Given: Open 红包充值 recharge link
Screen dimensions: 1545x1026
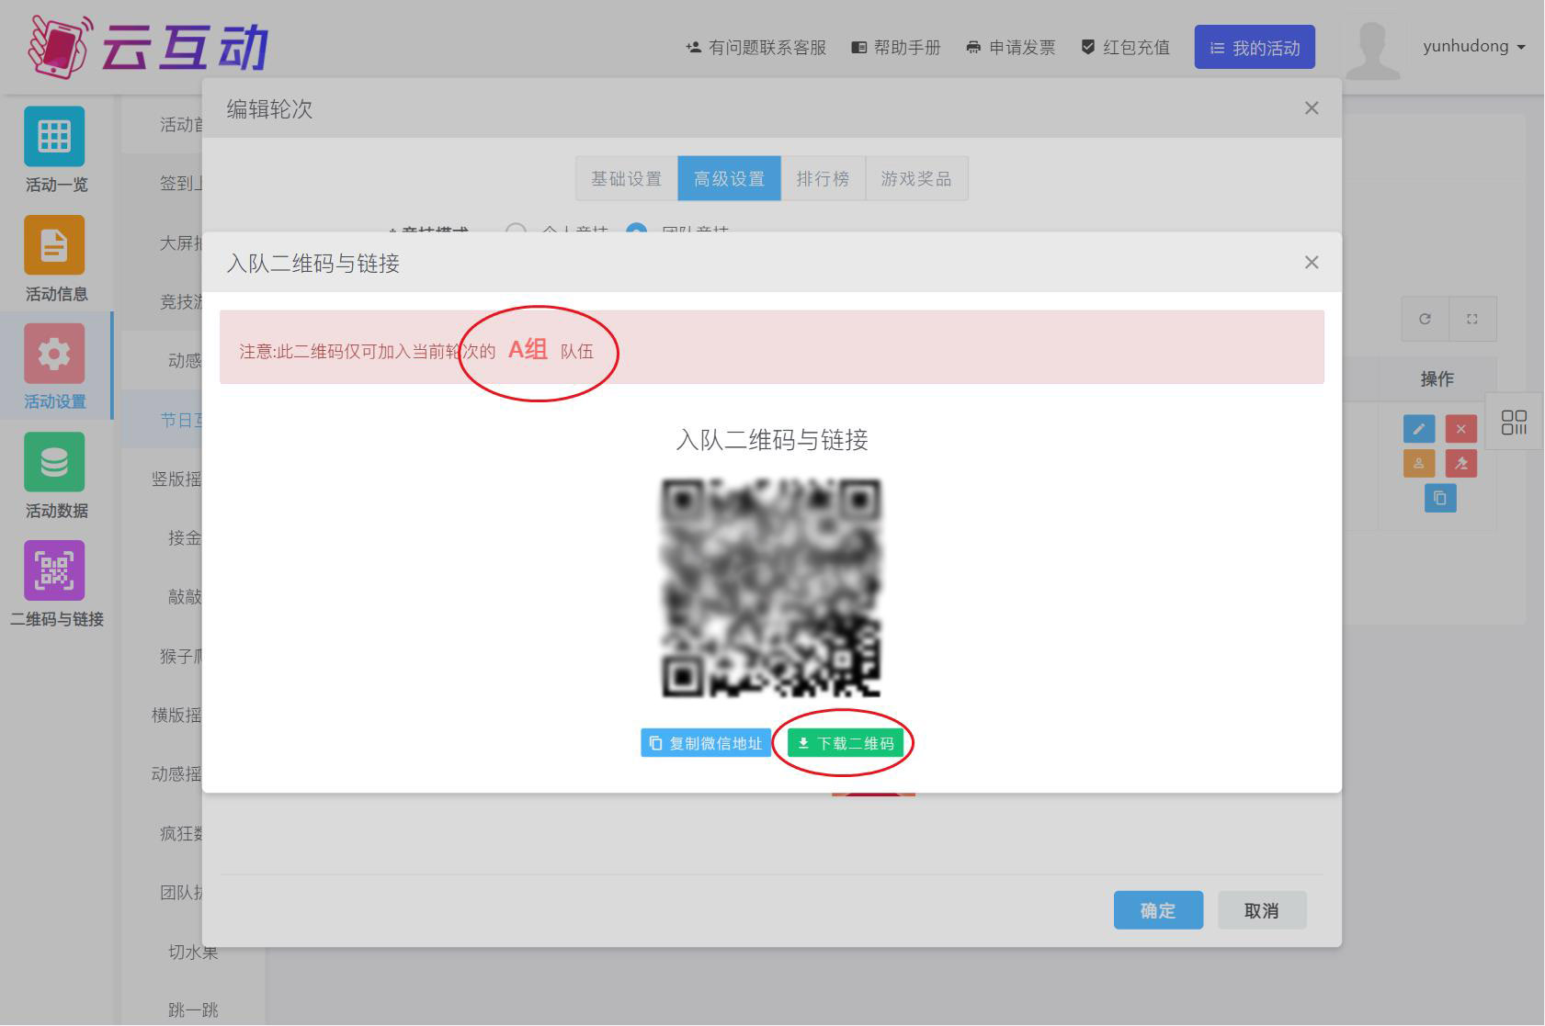Looking at the screenshot, I should pyautogui.click(x=1126, y=48).
